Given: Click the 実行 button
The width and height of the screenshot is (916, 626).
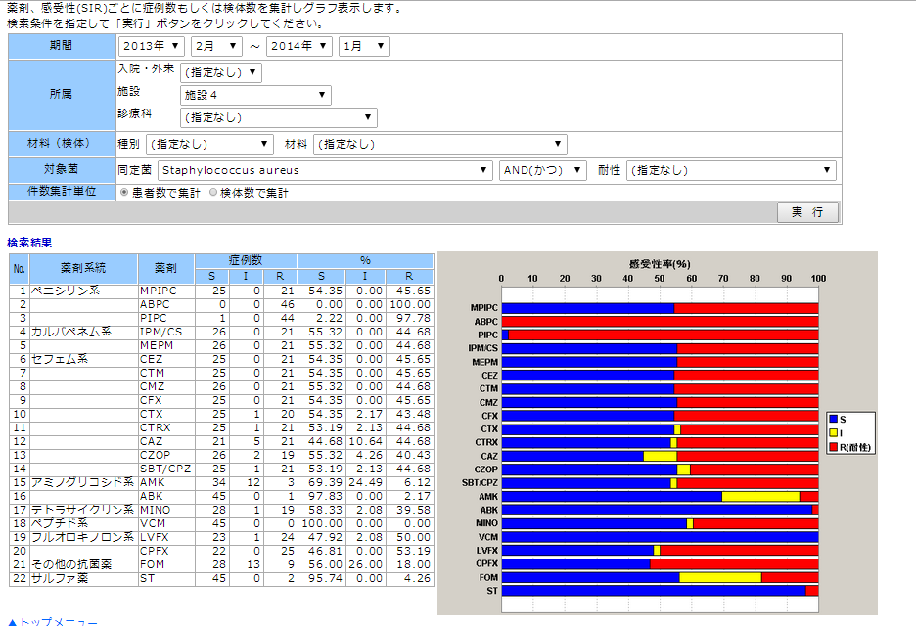Looking at the screenshot, I should coord(807,213).
